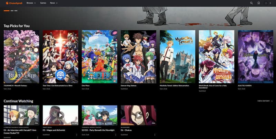The height and width of the screenshot is (139, 276).
Task: Open the account avatar icon
Action: point(266,3)
